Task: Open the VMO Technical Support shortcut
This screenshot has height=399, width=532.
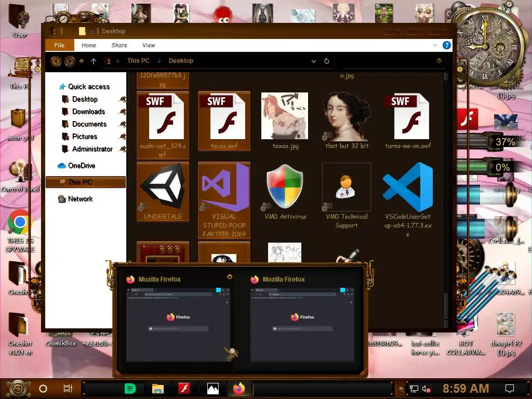Action: point(347,196)
